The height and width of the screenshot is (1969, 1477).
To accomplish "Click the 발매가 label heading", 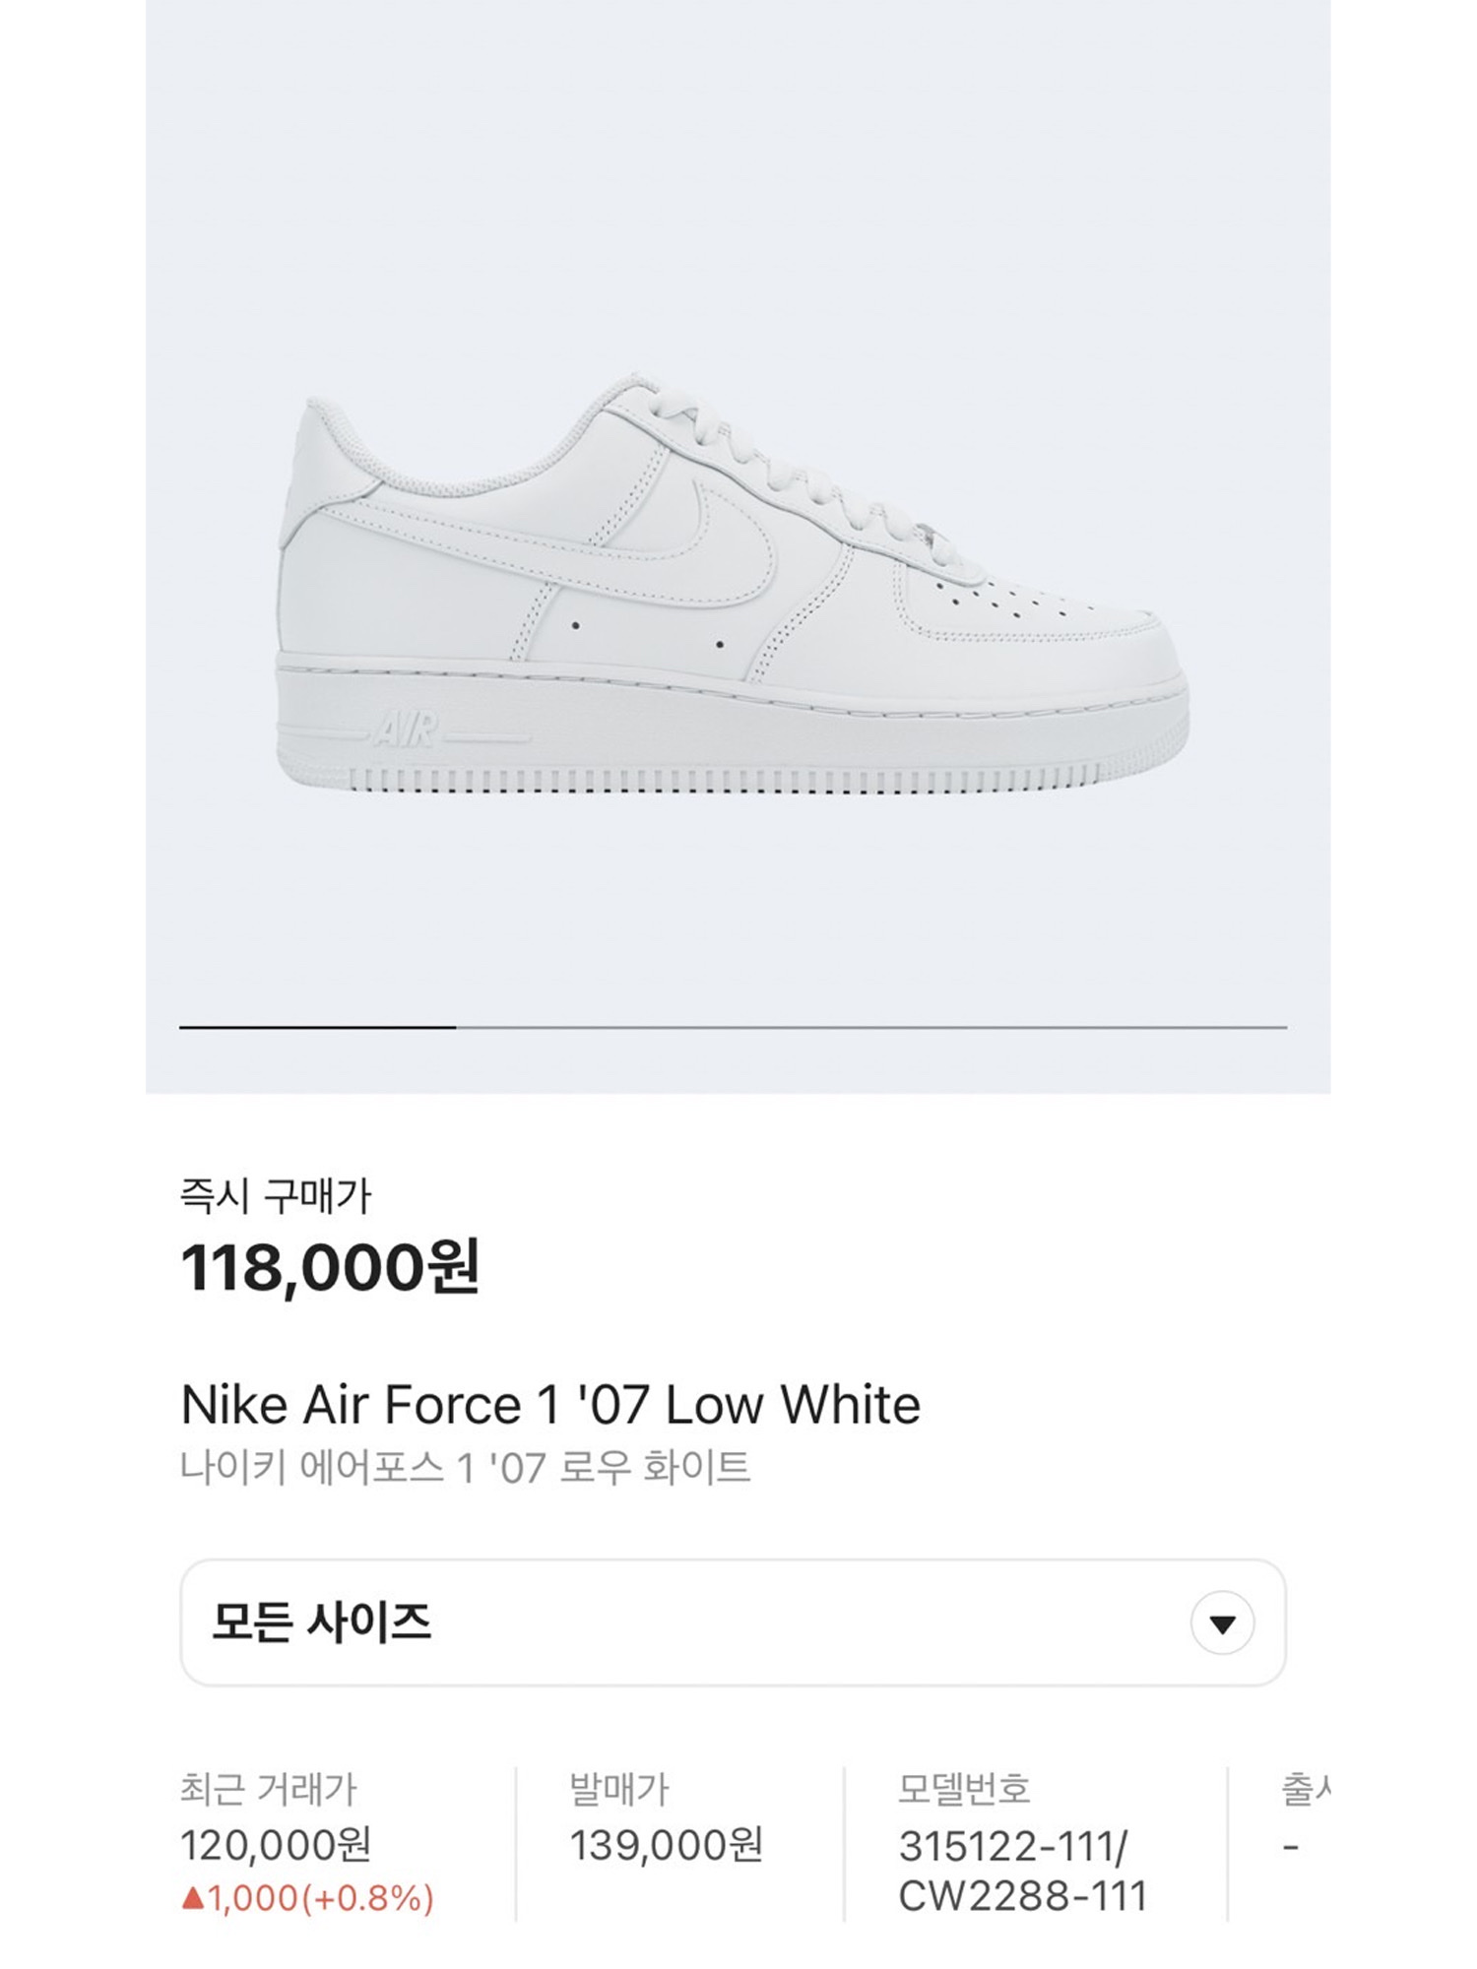I will 619,1788.
